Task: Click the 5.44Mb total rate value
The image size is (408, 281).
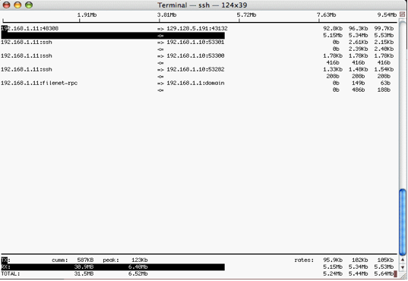Action: click(x=359, y=273)
